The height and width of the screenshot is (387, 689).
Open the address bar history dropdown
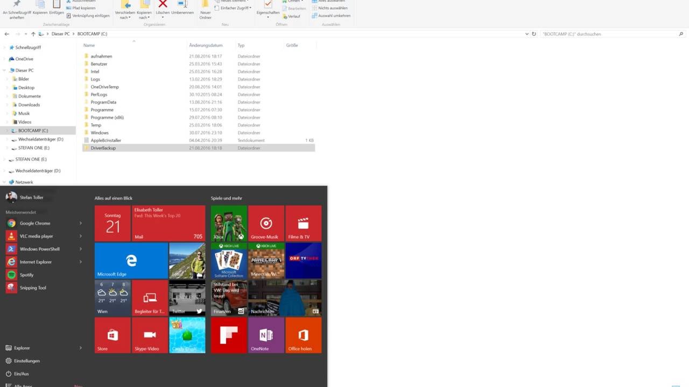527,34
